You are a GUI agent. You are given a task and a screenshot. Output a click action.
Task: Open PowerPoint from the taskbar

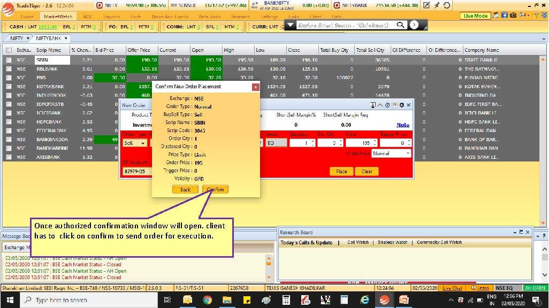click(403, 300)
